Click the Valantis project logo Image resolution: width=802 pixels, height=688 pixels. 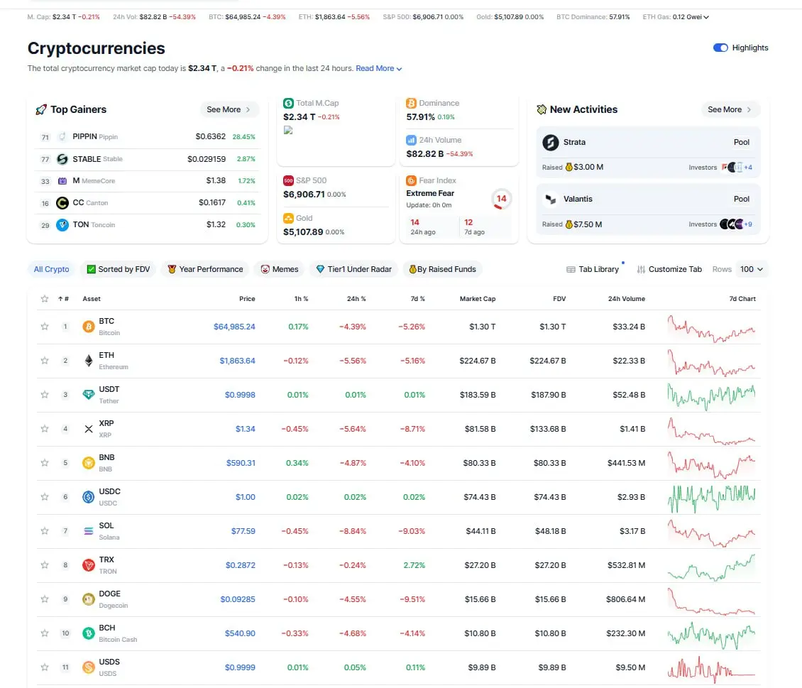[550, 199]
